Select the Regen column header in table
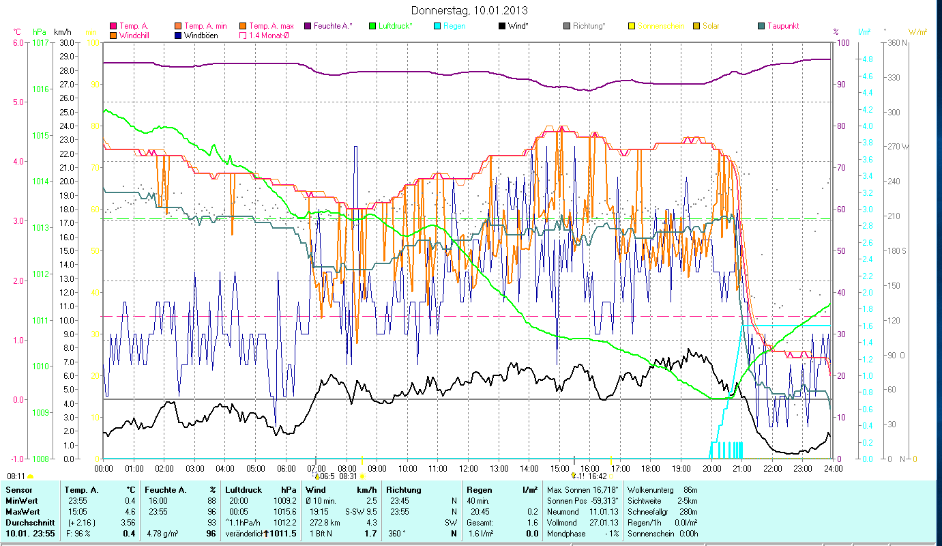 [x=478, y=489]
